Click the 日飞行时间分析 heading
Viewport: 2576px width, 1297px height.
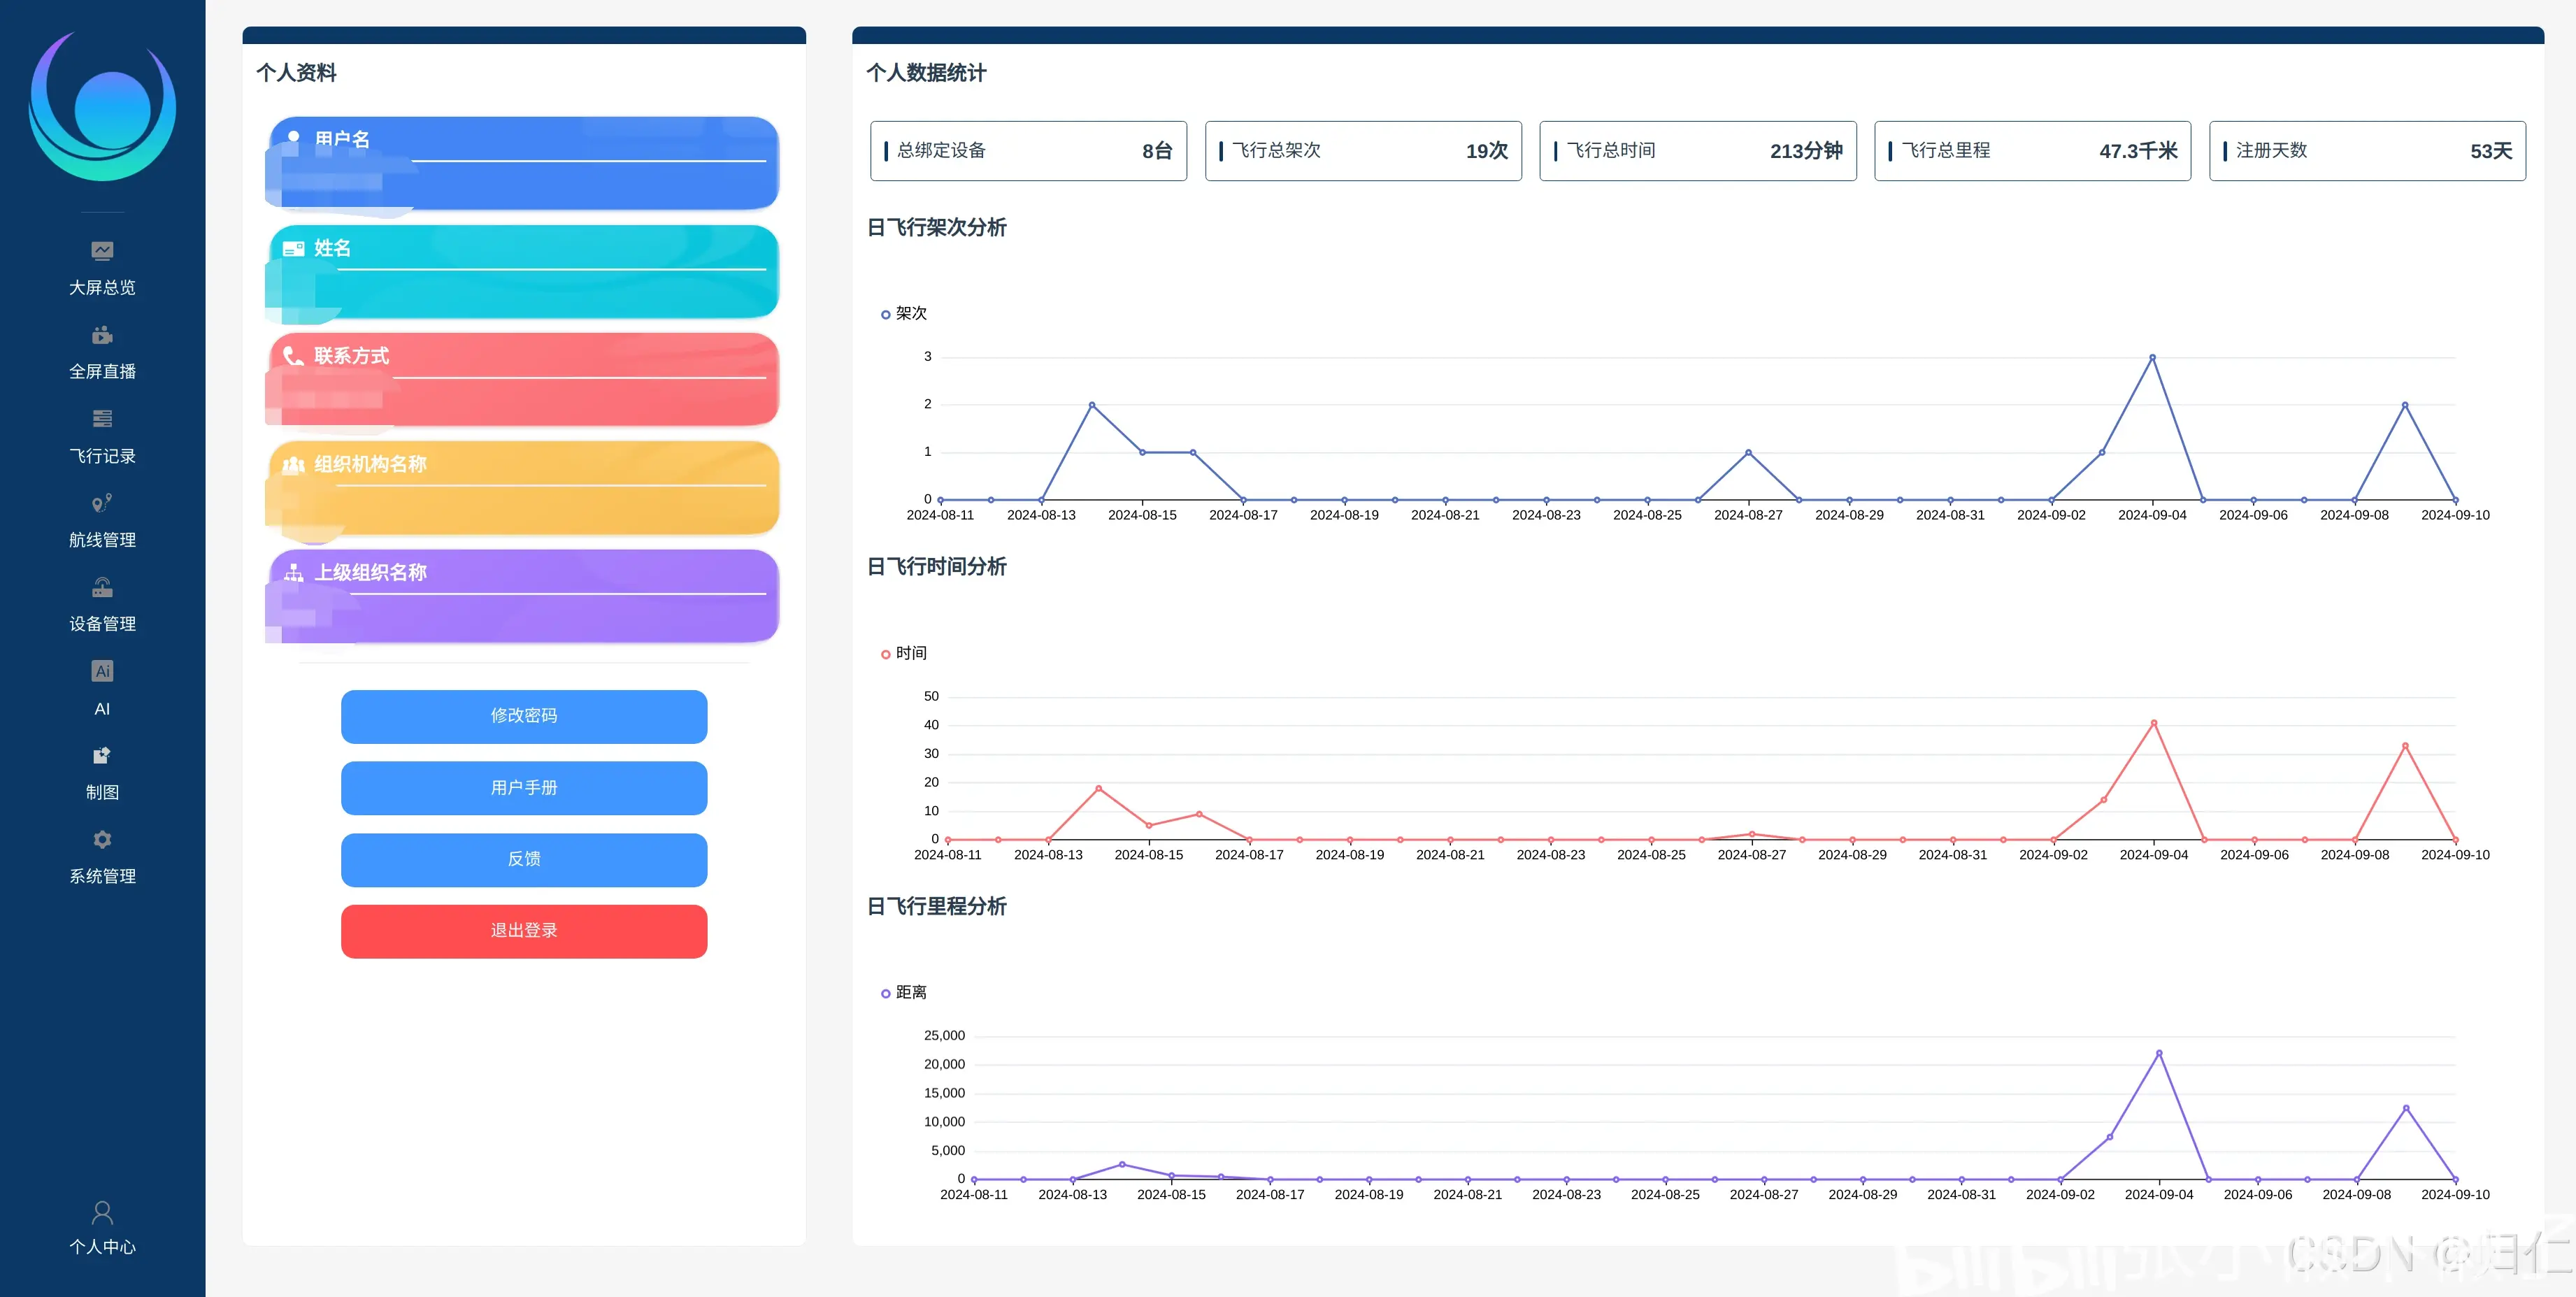tap(936, 567)
